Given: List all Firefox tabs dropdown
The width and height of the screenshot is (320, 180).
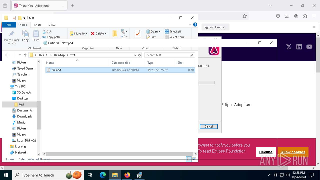Looking at the screenshot, I should pyautogui.click(x=270, y=5).
